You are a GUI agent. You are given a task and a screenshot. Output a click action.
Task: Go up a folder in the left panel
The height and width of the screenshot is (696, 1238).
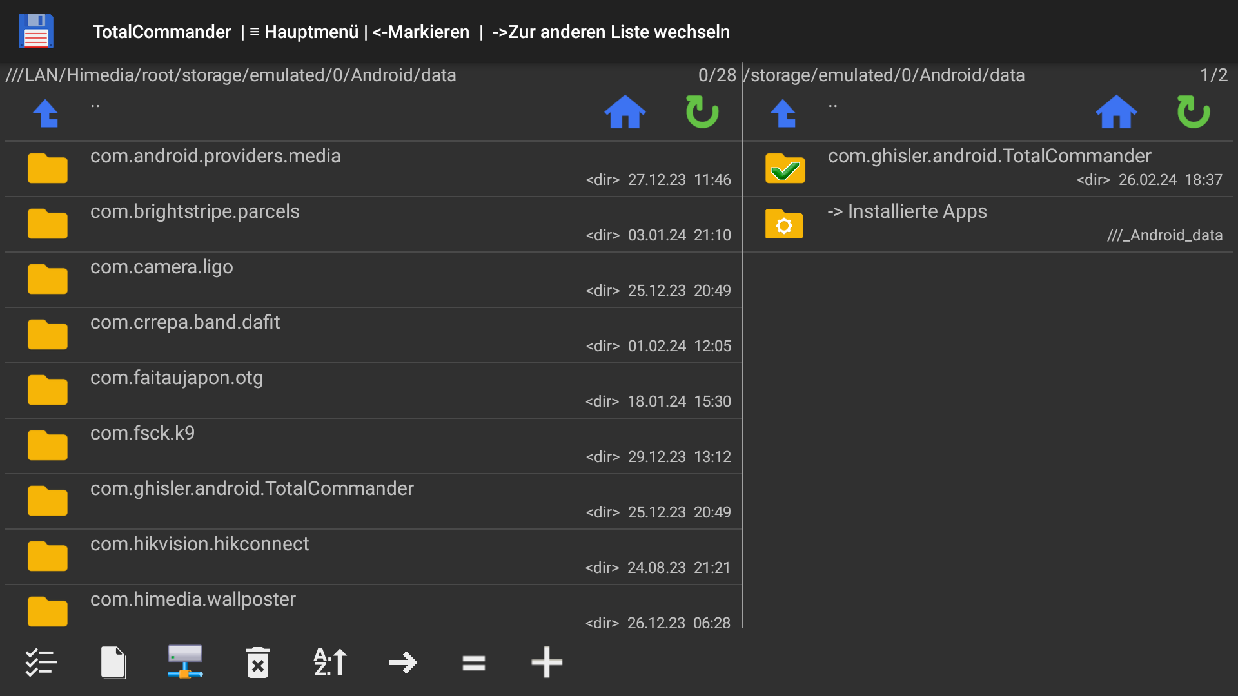46,113
